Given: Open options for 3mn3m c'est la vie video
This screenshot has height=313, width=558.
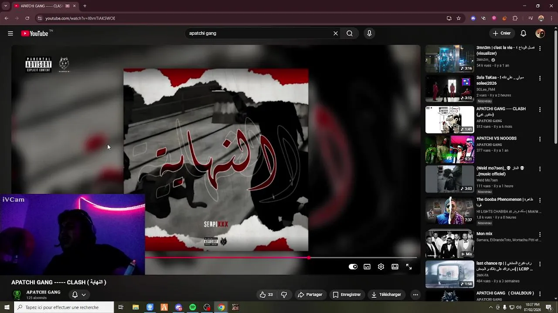Looking at the screenshot, I should click(540, 49).
